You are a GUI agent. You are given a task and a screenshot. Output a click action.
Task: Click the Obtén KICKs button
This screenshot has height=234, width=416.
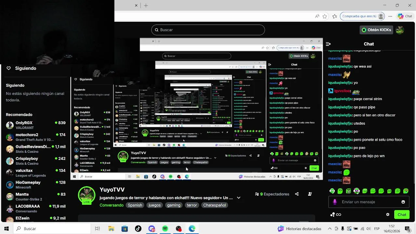point(376,30)
